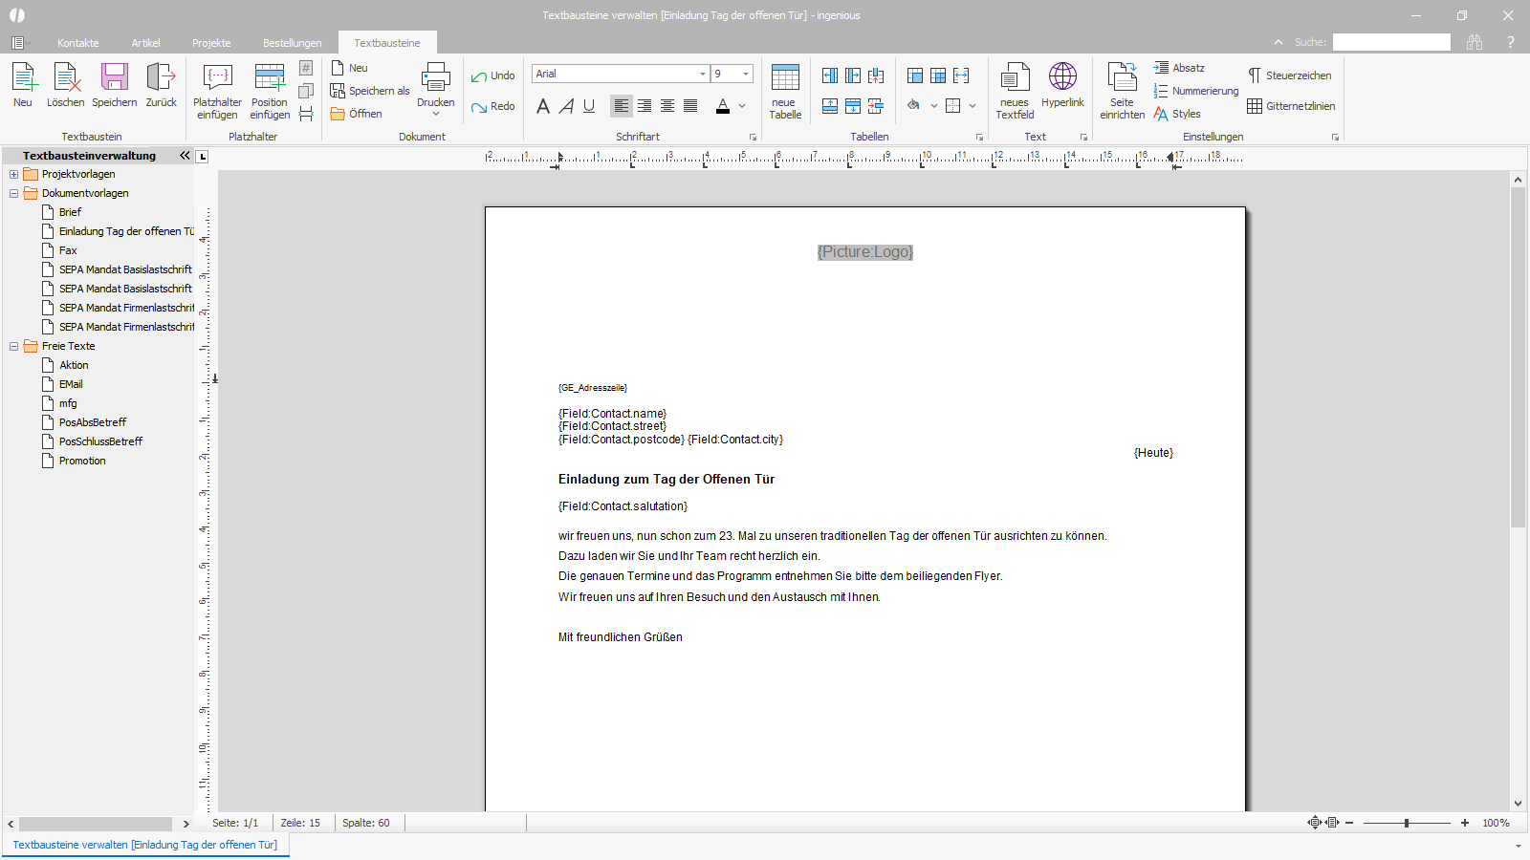The height and width of the screenshot is (860, 1530).
Task: Open the table fill color dropdown arrow
Action: click(x=934, y=106)
